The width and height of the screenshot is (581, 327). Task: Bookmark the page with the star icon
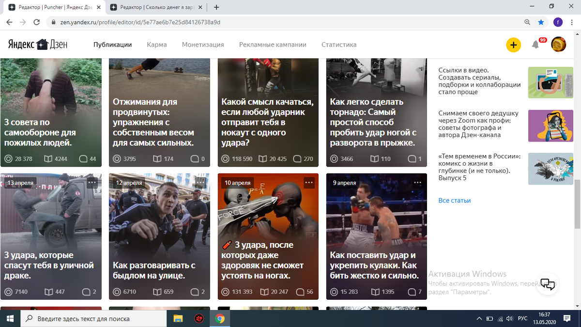coord(542,22)
